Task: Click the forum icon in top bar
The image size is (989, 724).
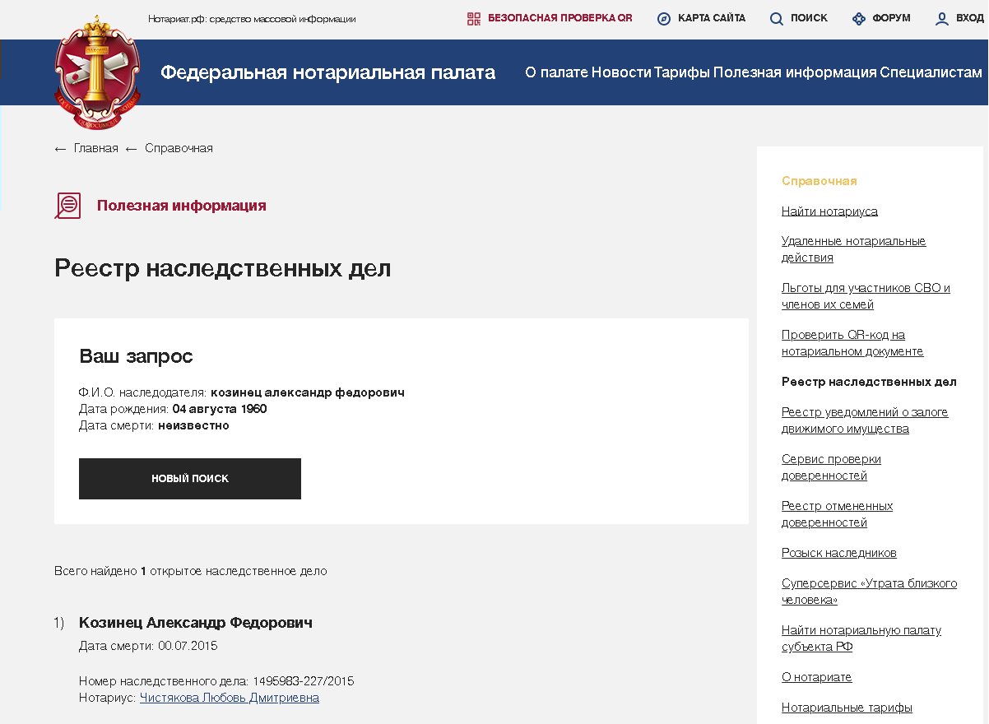Action: (x=859, y=18)
